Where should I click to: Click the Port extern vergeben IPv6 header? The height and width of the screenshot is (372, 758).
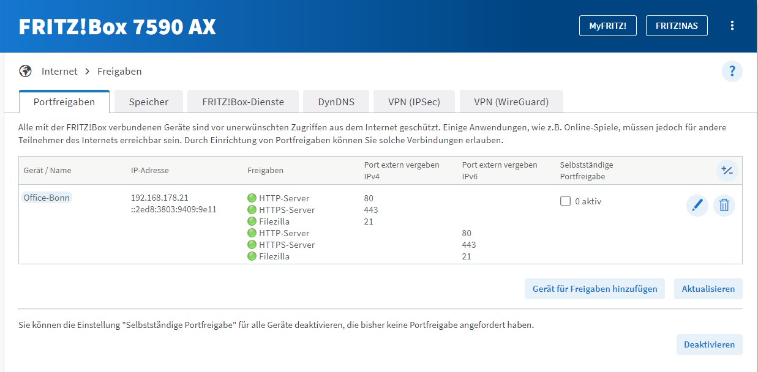click(x=500, y=170)
